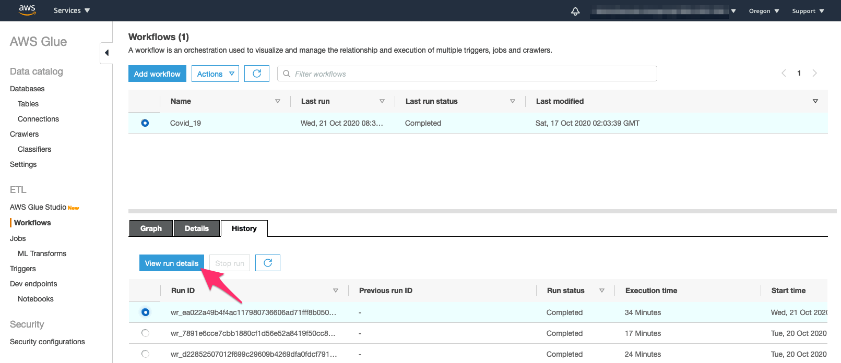
Task: Open Connections in sidebar
Action: click(x=38, y=119)
